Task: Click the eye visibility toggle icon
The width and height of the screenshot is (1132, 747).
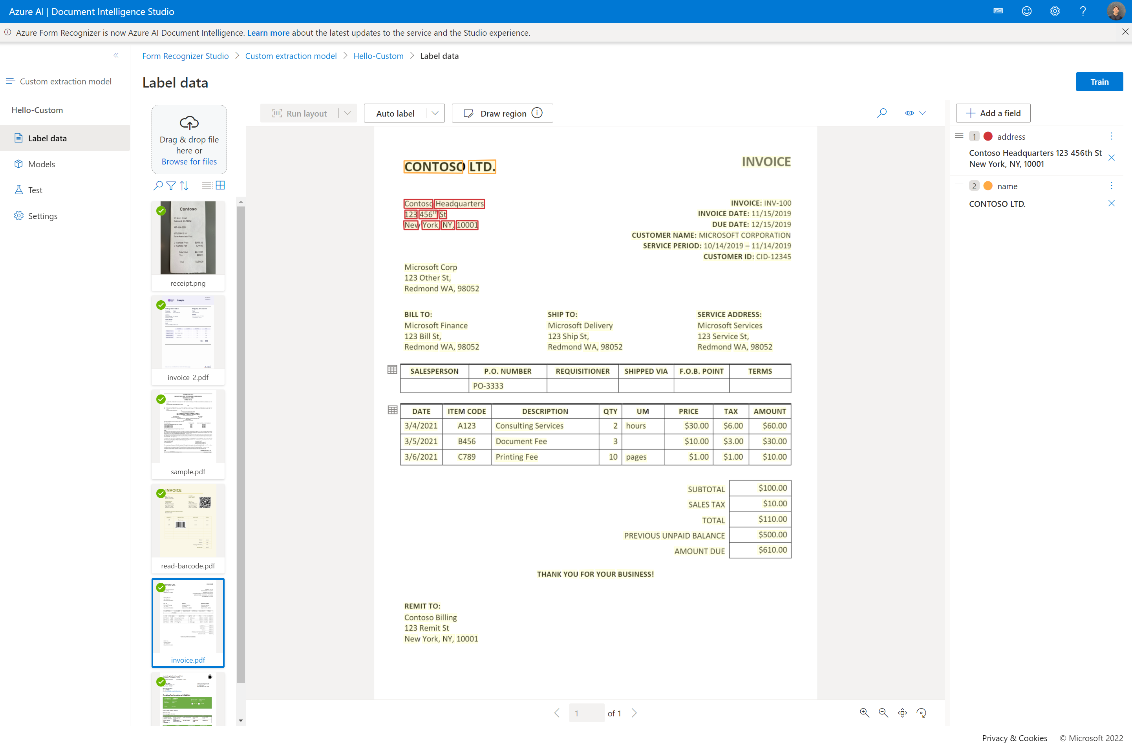Action: pos(909,113)
